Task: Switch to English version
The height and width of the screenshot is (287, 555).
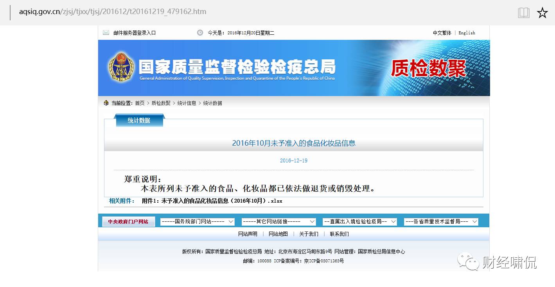Action: pos(467,33)
